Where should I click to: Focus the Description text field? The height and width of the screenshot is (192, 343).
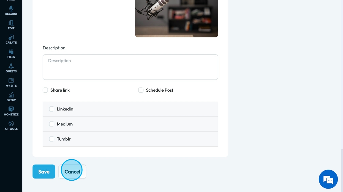coord(130,67)
